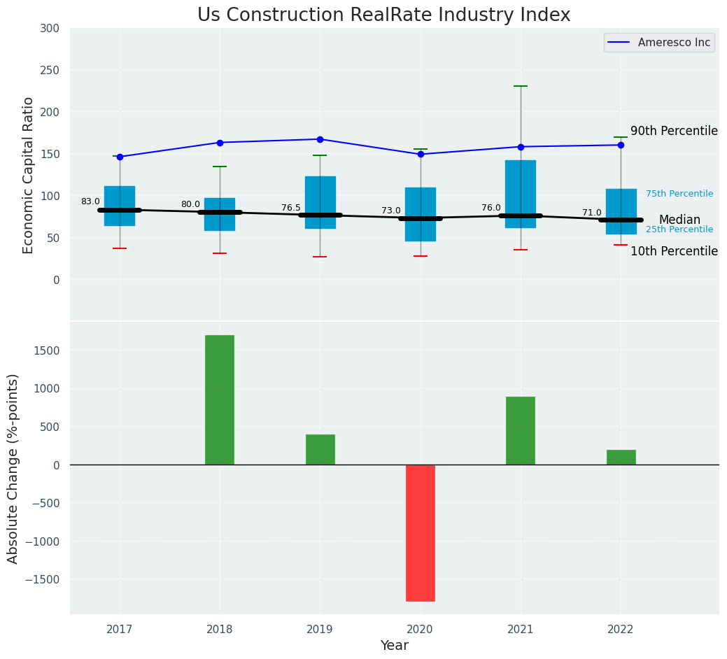Click the green 2019 change bar

tap(320, 449)
